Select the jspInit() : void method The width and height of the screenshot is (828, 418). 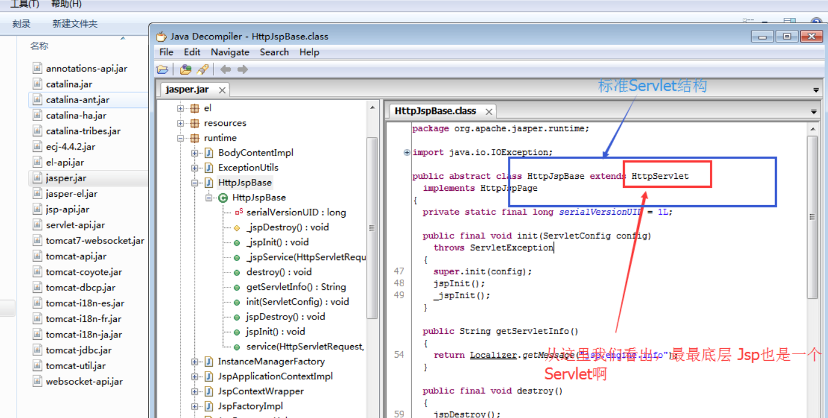coord(275,332)
